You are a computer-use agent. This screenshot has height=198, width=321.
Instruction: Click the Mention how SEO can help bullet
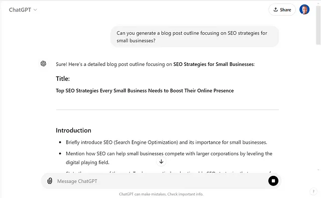click(x=169, y=158)
